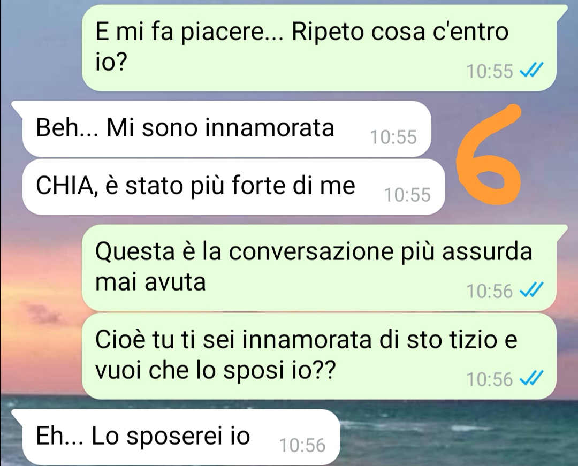Screen dimensions: 578x466
Task: Tap the 'Cioè tu ti sei innamorata di sto tizio' message
Action: 319,356
